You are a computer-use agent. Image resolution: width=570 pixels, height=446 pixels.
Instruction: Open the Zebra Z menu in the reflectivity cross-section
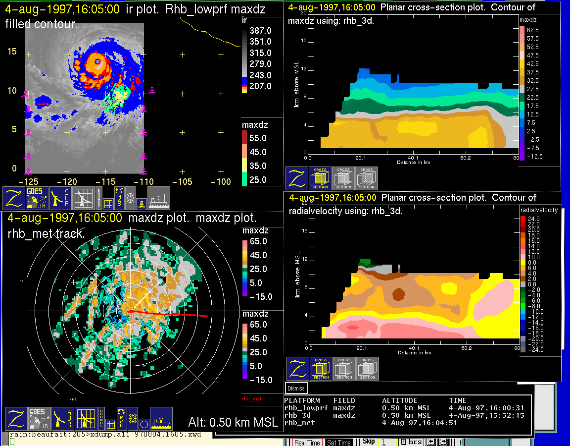tap(296, 178)
